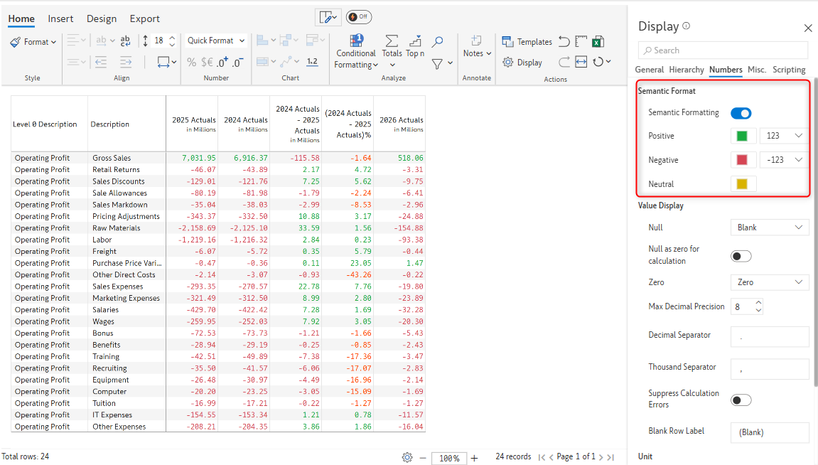Open the Positive number format dropdown
818x465 pixels.
tap(784, 136)
